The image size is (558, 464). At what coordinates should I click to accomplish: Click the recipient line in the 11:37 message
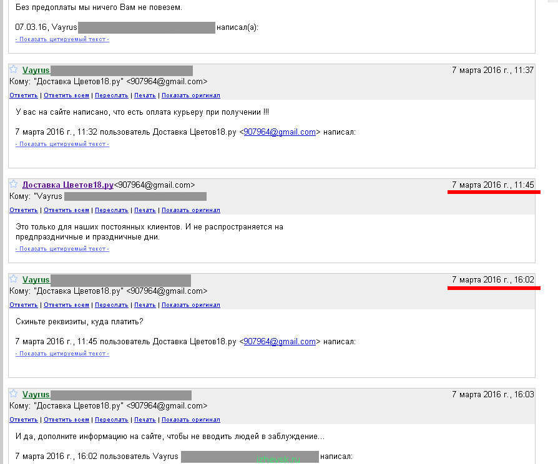click(109, 82)
